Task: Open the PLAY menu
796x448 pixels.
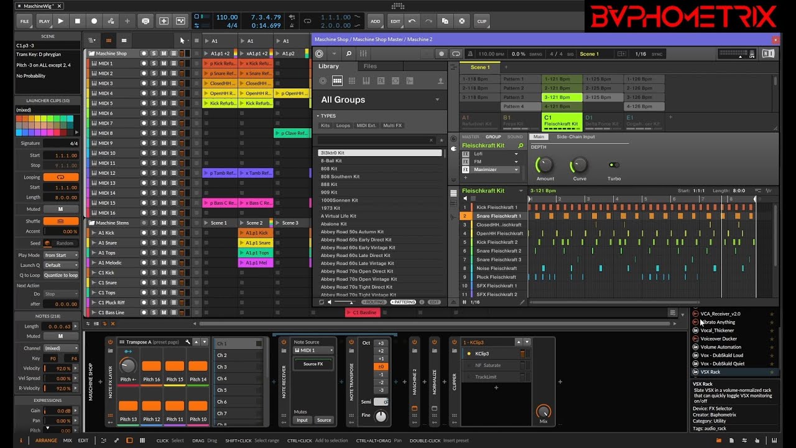Action: pyautogui.click(x=44, y=21)
